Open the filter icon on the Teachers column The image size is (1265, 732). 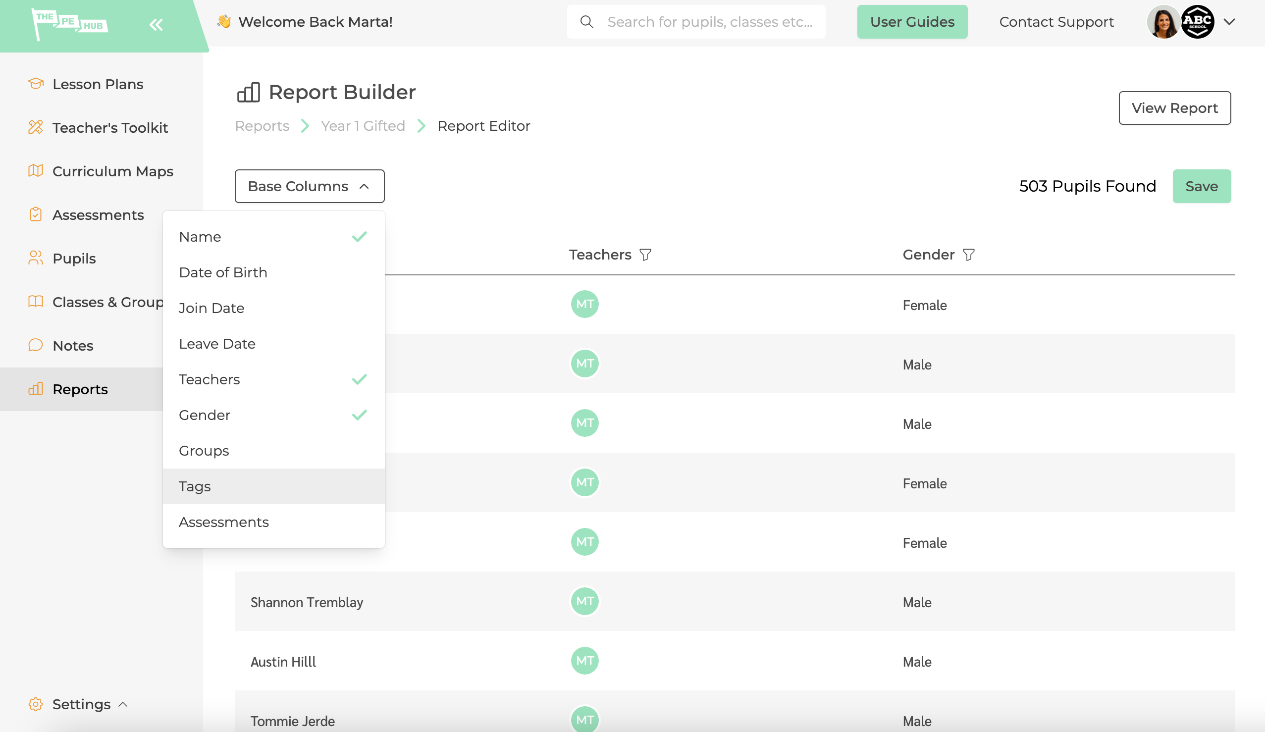pos(645,255)
